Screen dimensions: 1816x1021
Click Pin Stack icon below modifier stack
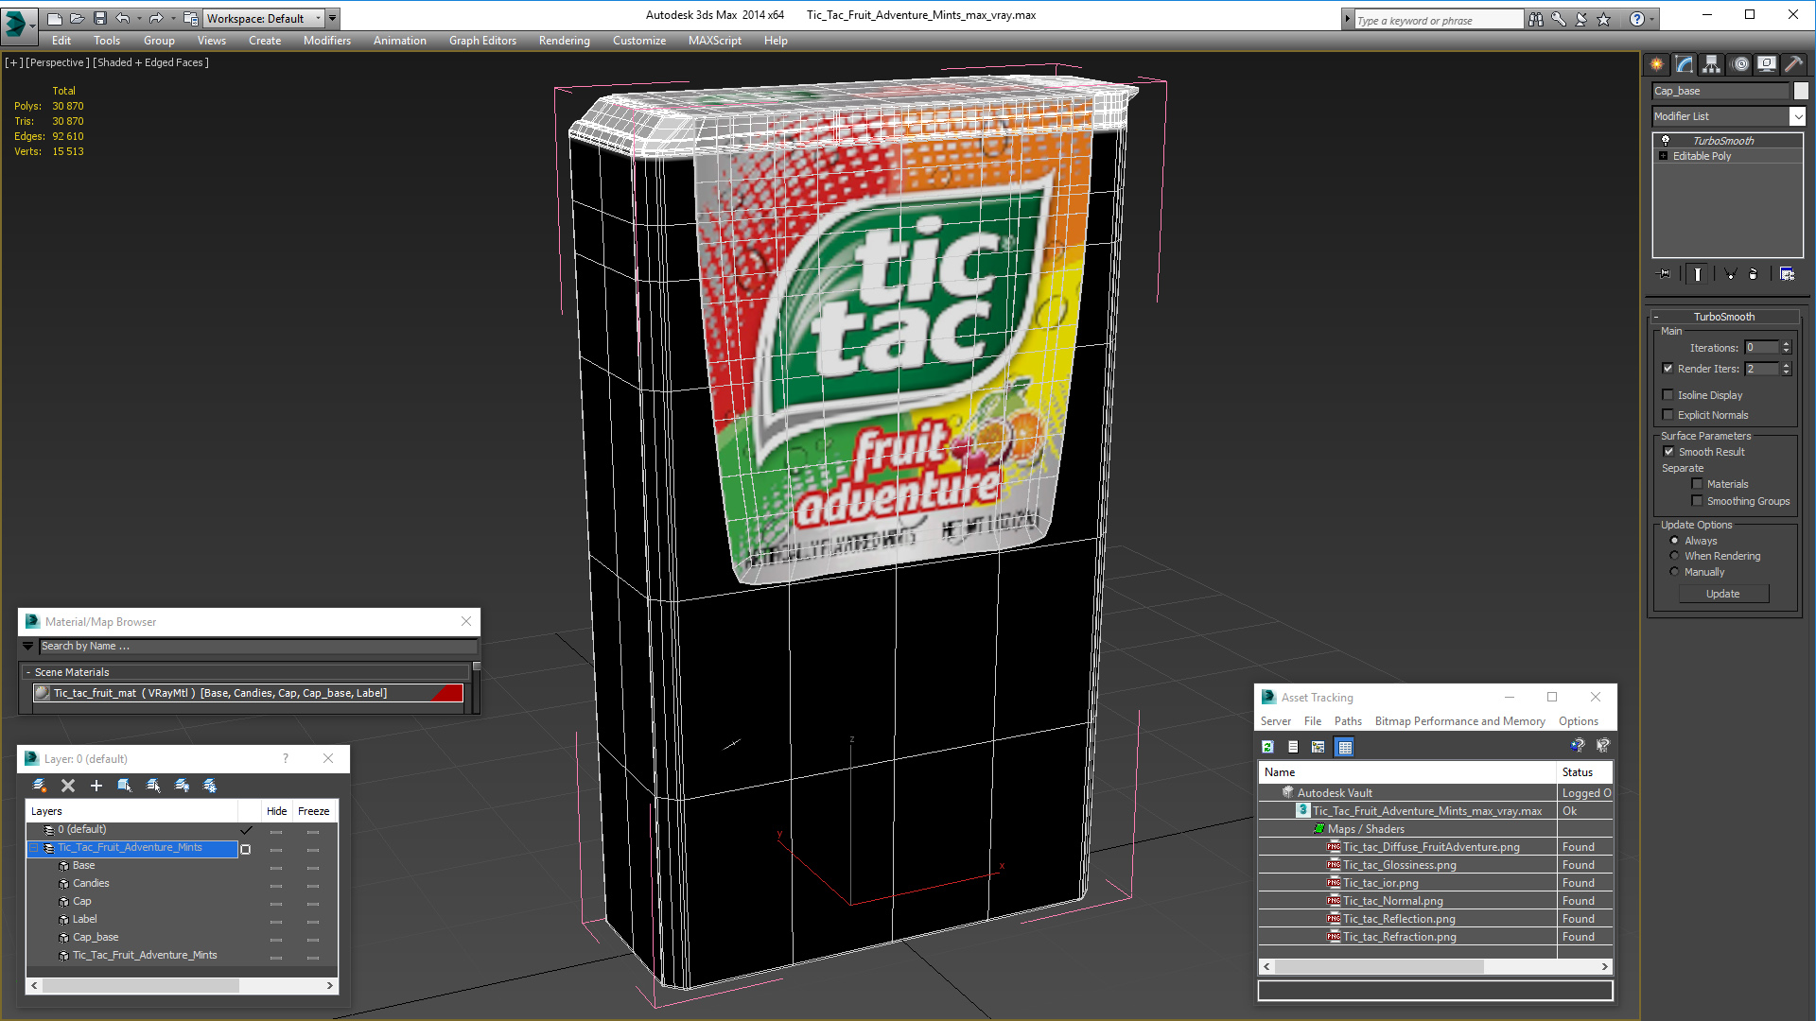[1665, 274]
